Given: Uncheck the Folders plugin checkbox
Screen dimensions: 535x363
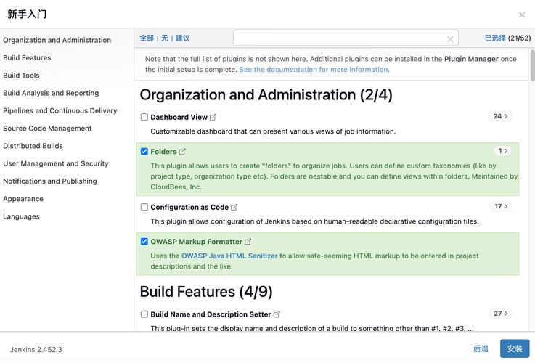Looking at the screenshot, I should 144,152.
